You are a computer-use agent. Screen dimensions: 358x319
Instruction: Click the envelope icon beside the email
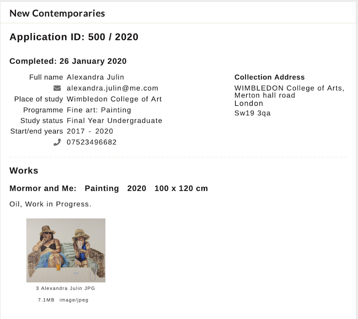click(57, 88)
